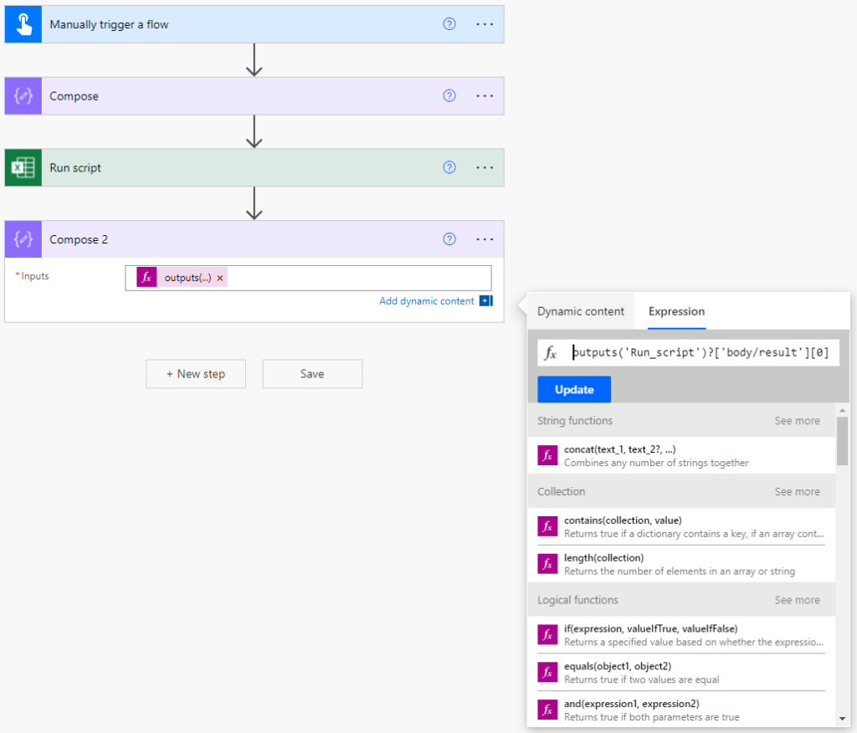Image resolution: width=857 pixels, height=733 pixels.
Task: Open help for Manually trigger a flow
Action: click(449, 24)
